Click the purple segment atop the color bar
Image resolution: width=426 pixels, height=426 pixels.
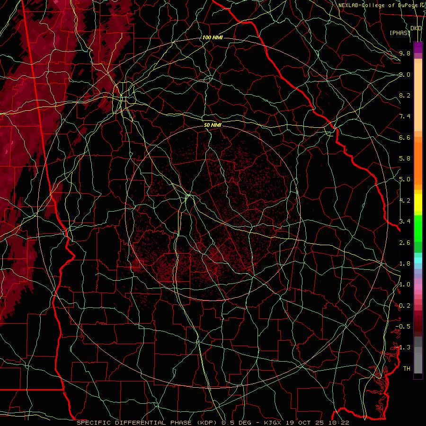tap(418, 47)
